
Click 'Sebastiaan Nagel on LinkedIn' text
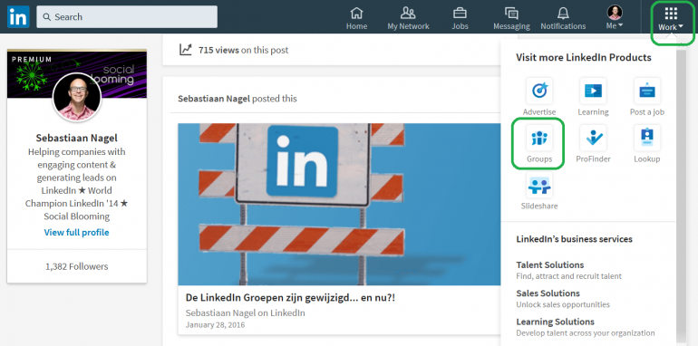[246, 312]
